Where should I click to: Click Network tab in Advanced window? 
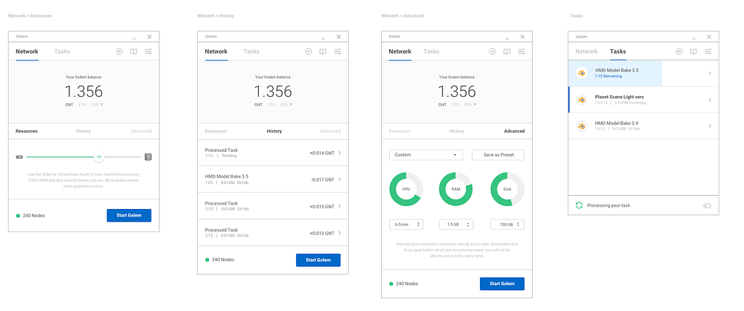400,51
